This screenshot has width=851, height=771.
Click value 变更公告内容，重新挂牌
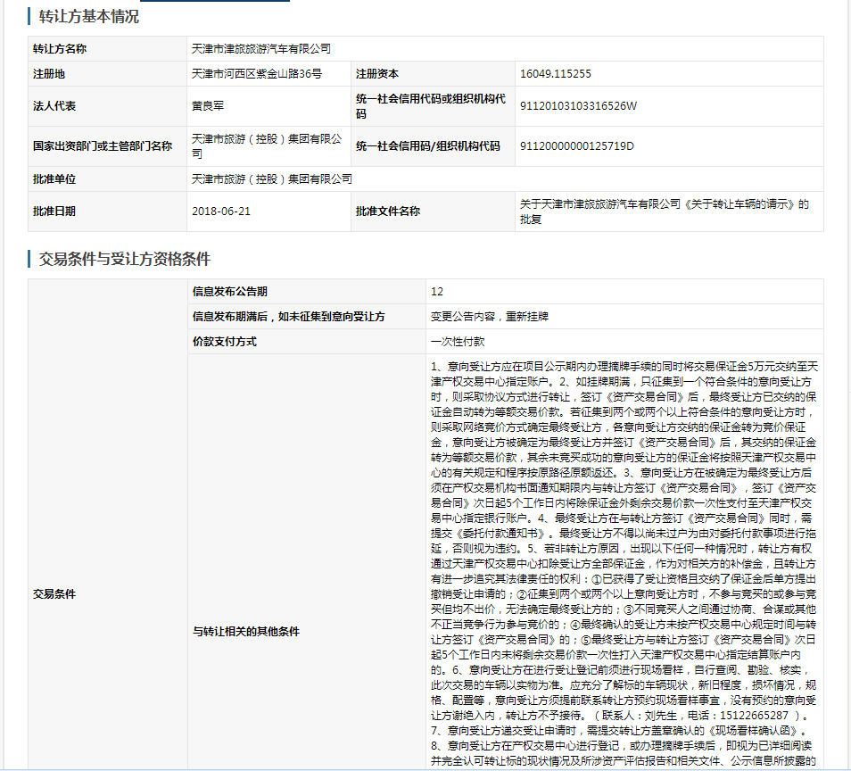pyautogui.click(x=490, y=317)
